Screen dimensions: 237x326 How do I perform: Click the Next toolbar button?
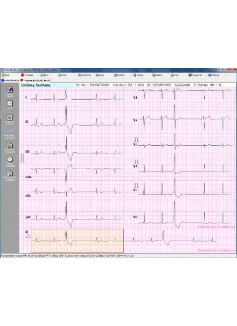[x=63, y=75]
